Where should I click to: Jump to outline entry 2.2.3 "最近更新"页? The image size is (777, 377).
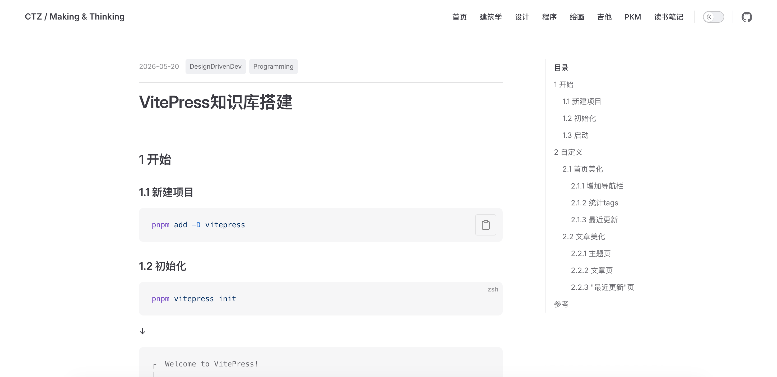click(602, 287)
